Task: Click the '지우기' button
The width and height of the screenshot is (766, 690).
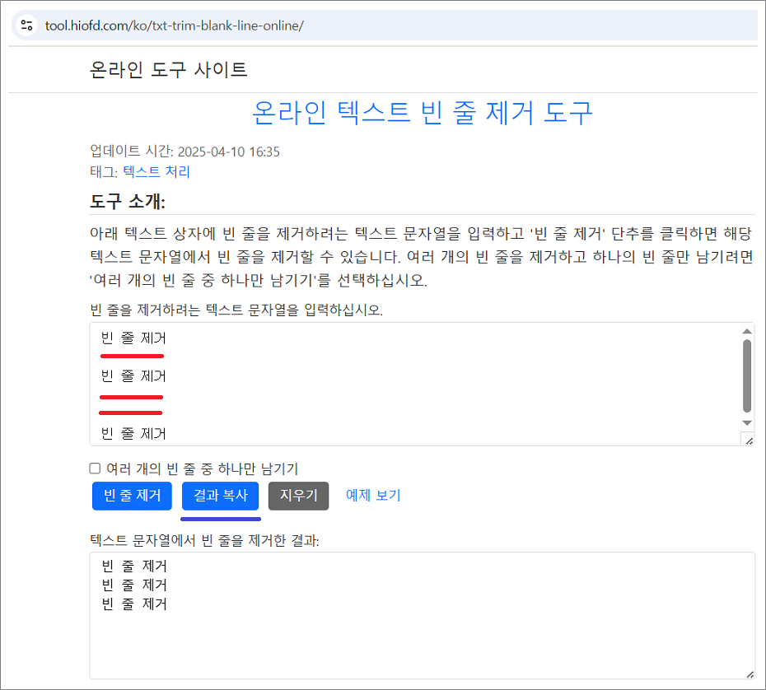Action: 298,496
